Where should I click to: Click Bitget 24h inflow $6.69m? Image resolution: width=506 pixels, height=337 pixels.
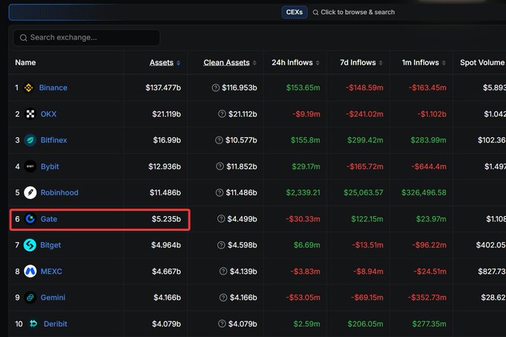coord(307,245)
